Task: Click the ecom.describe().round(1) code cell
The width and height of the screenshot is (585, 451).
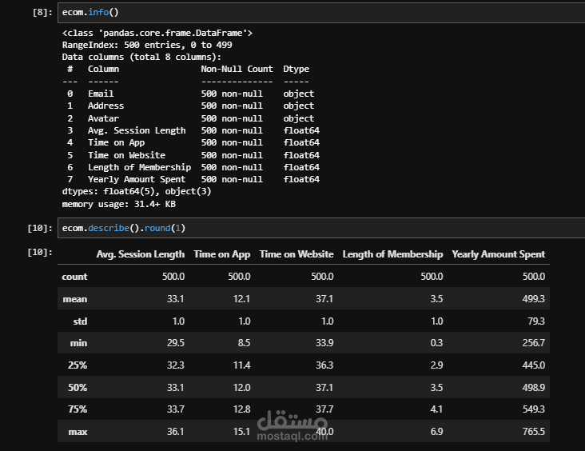Action: pyautogui.click(x=321, y=228)
